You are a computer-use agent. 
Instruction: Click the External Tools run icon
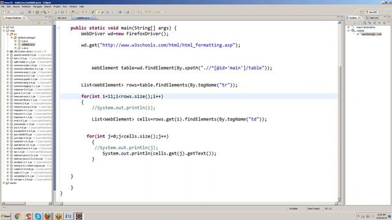tap(45, 12)
